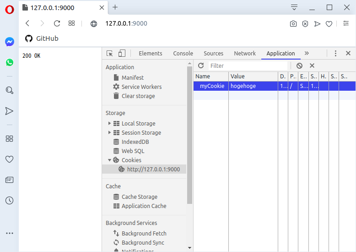Refresh the cookies table
The height and width of the screenshot is (252, 356).
tap(201, 66)
